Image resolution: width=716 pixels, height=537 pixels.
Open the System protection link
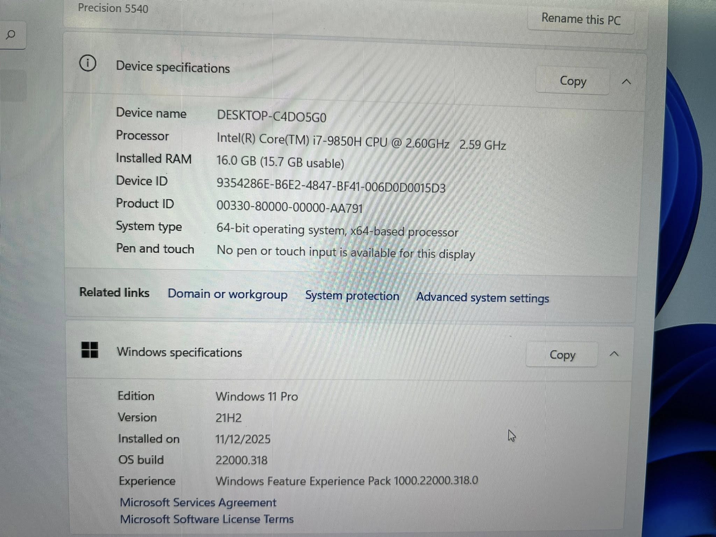coord(352,296)
